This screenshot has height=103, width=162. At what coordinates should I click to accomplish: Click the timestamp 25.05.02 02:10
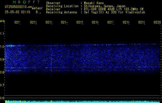tap(18, 12)
